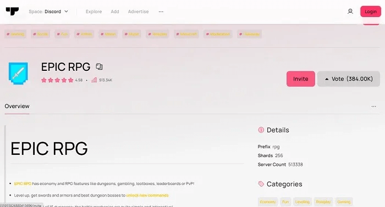Copy the EPIC RPG bot ID icon
The height and width of the screenshot is (207, 385).
point(99,66)
